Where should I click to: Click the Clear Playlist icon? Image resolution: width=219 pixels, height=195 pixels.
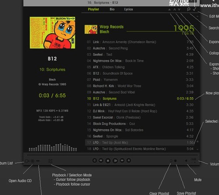point(171,161)
